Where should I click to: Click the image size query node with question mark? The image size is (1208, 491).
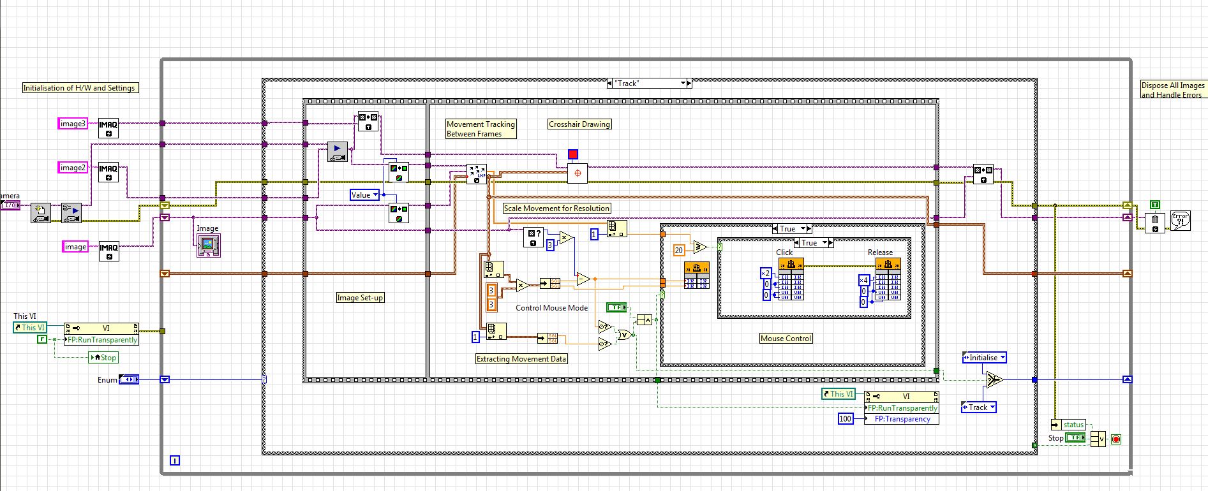533,237
